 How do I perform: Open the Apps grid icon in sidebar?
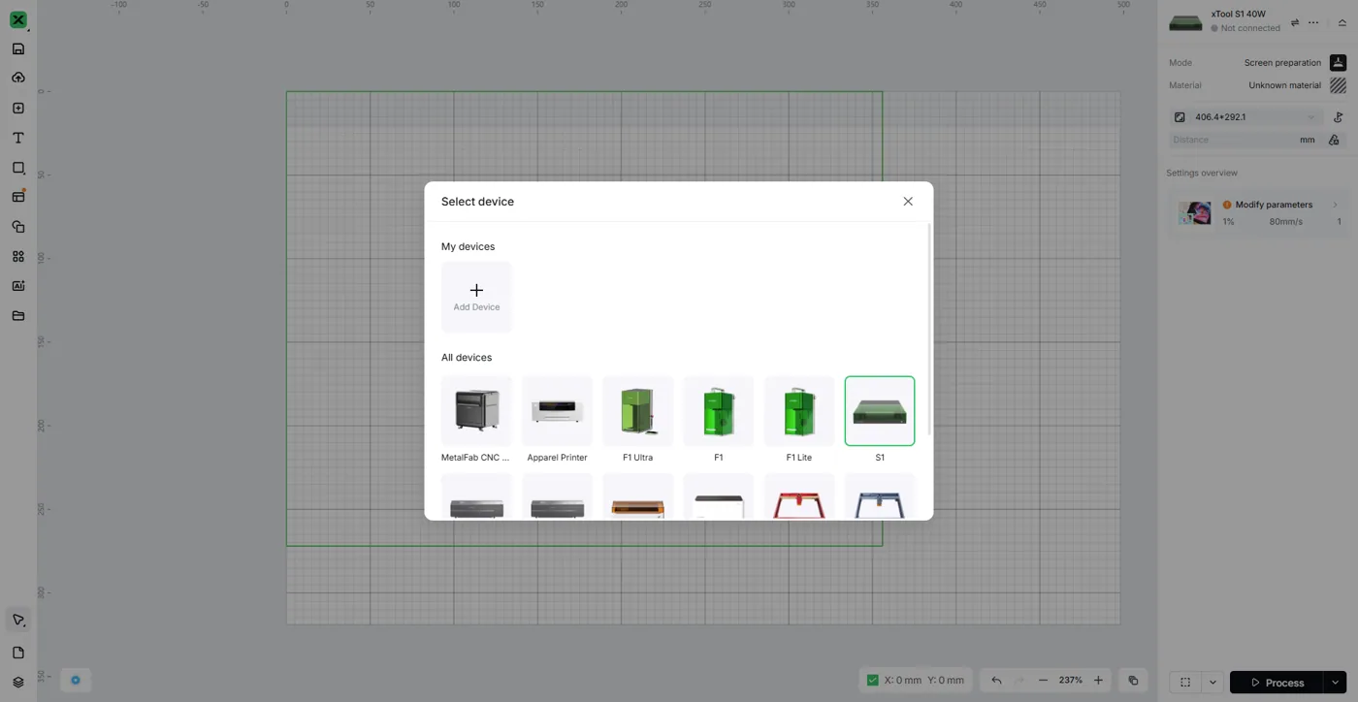coord(17,257)
